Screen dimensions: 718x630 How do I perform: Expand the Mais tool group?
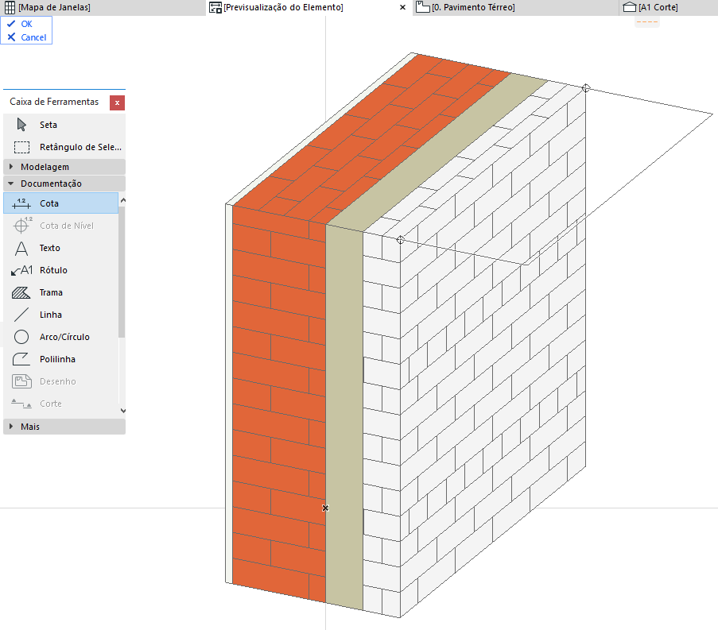tap(64, 427)
